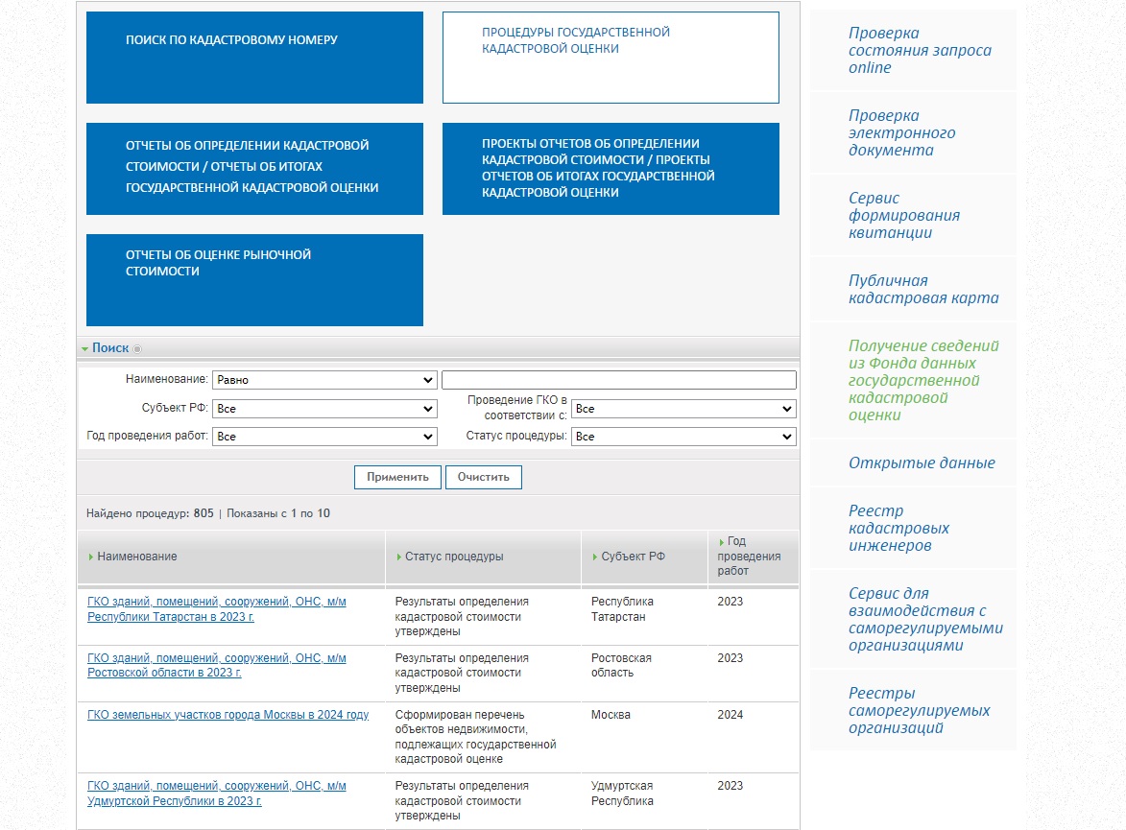Open ГКО Республики Татарстан в 2023 г. link
The height and width of the screenshot is (830, 1126).
217,609
